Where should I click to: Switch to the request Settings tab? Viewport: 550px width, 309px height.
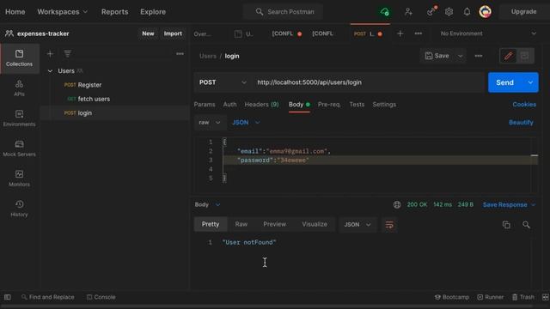[x=384, y=105]
